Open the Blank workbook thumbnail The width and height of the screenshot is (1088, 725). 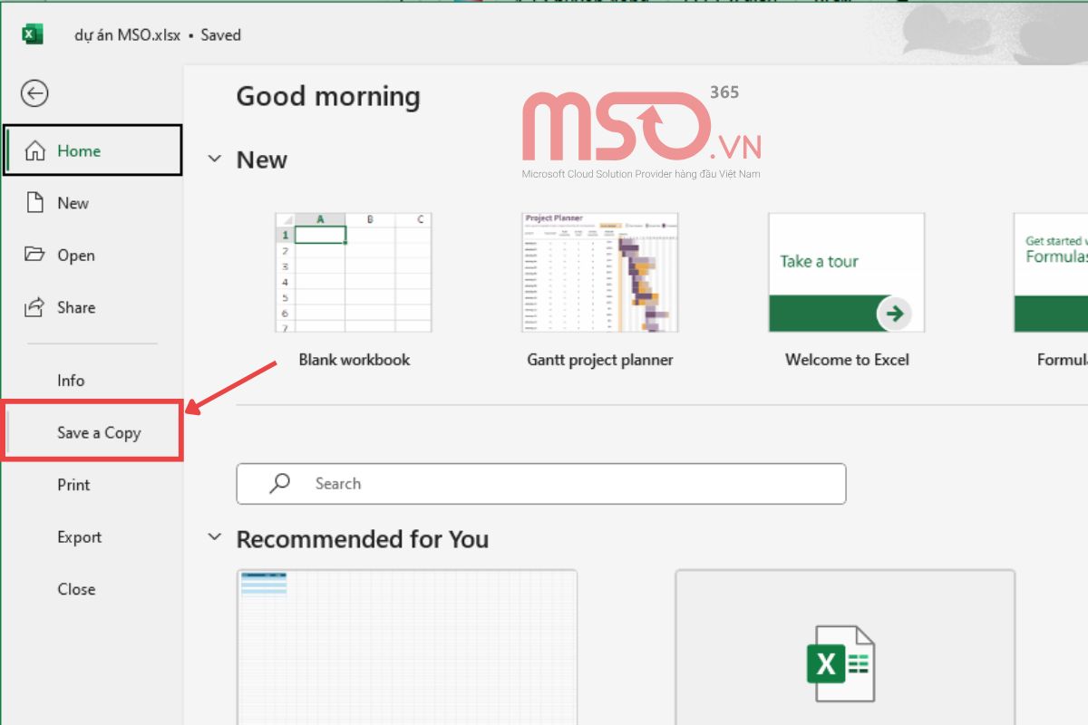[354, 273]
